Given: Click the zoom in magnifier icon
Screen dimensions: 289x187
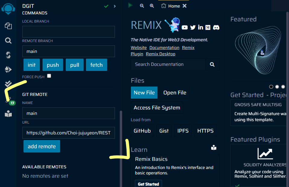Looking at the screenshot, I should point(152,6).
